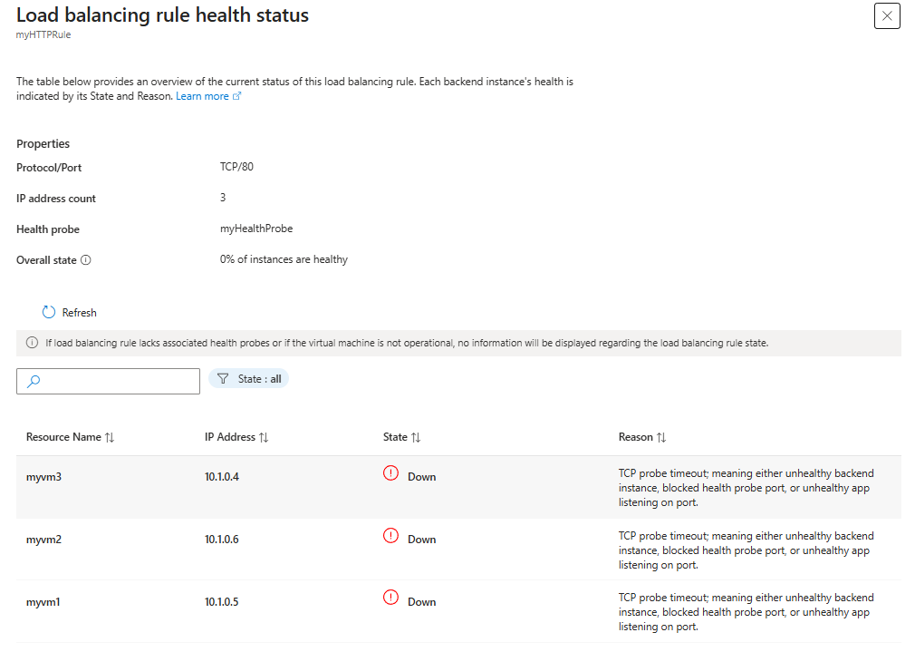This screenshot has height=652, width=915.
Task: Open the Learn more link
Action: click(202, 96)
